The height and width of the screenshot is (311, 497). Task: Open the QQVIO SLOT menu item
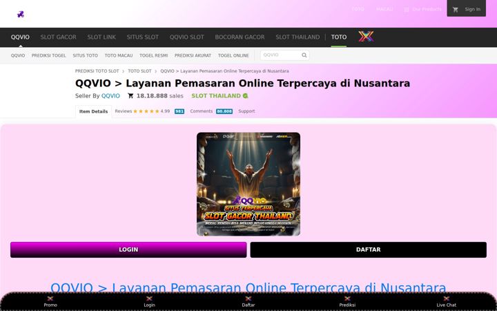(186, 37)
